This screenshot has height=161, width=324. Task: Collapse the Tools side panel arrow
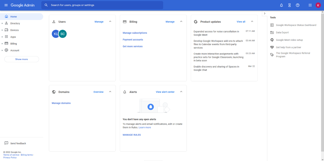pyautogui.click(x=264, y=13)
